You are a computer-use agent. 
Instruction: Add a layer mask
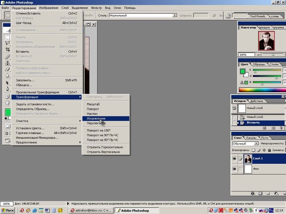click(x=260, y=194)
